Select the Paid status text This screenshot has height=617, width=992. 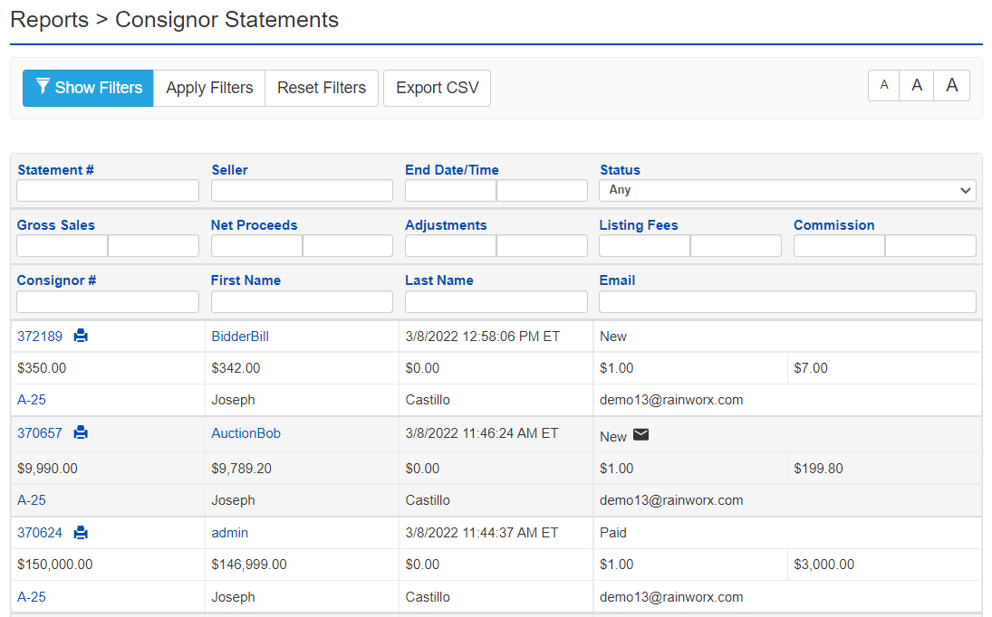pyautogui.click(x=613, y=533)
